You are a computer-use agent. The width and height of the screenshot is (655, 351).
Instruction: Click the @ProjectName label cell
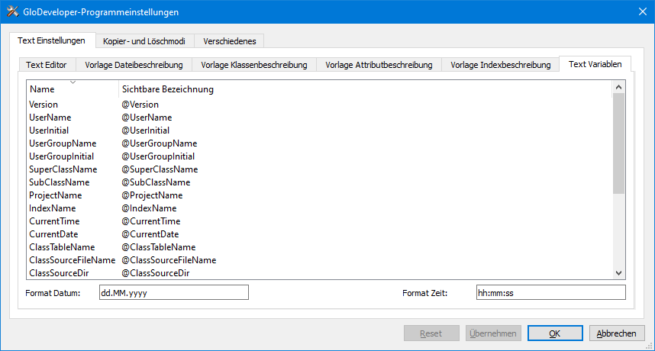point(152,195)
